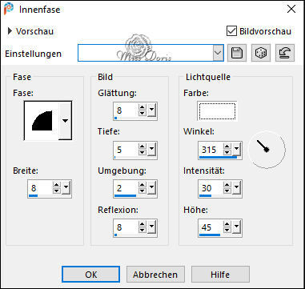Pick the Lichtquelle Farbe color swatch
This screenshot has width=305, height=289.
tap(217, 111)
